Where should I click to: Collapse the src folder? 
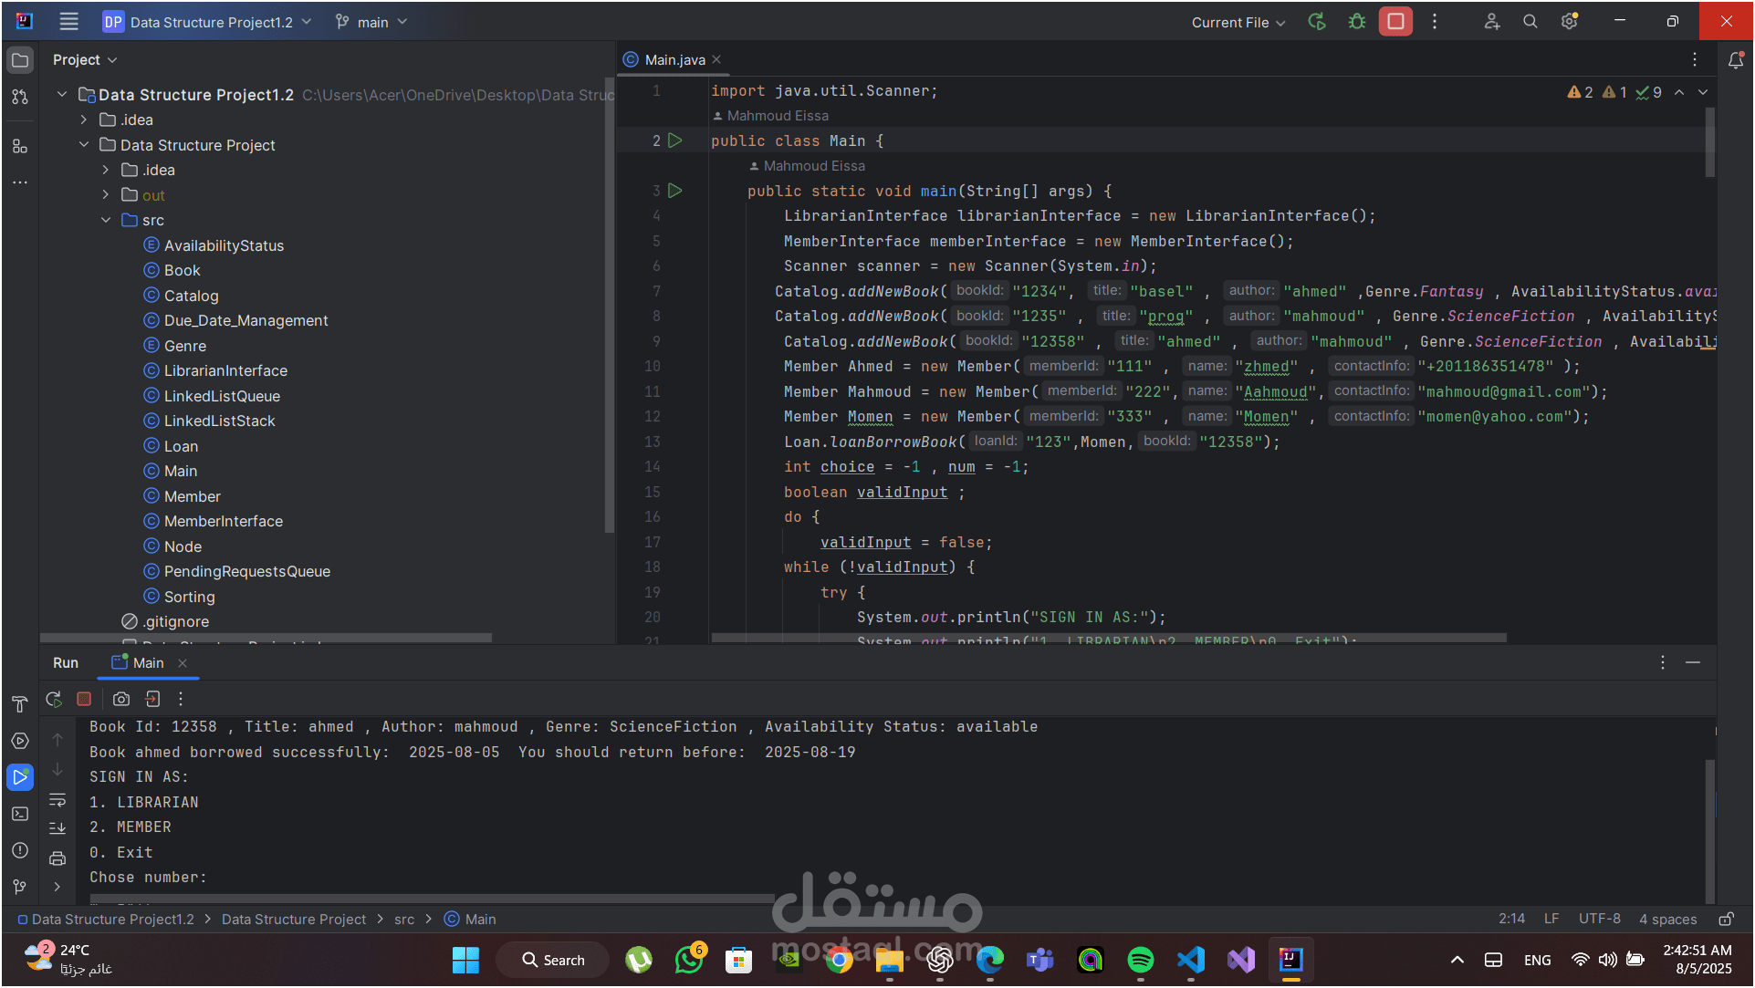pyautogui.click(x=106, y=220)
